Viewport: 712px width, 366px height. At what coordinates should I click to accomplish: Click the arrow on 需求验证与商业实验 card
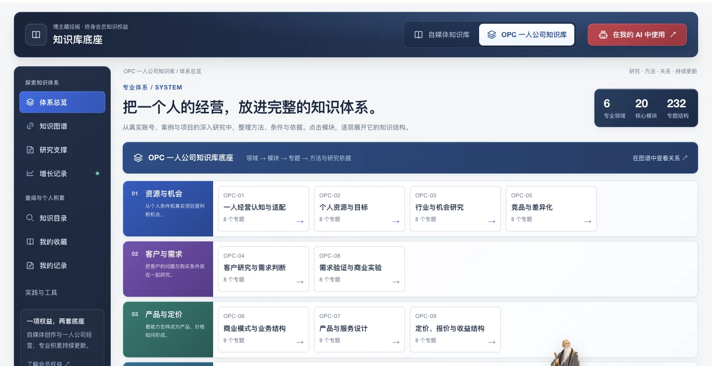396,282
